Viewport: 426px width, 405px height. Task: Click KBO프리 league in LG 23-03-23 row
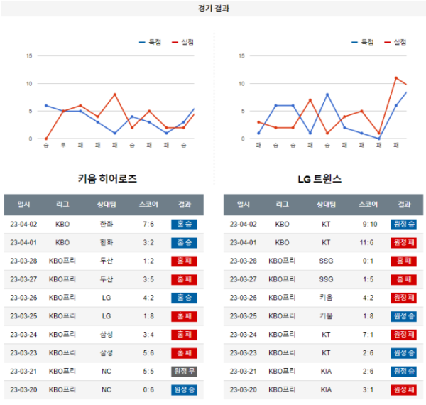point(282,353)
